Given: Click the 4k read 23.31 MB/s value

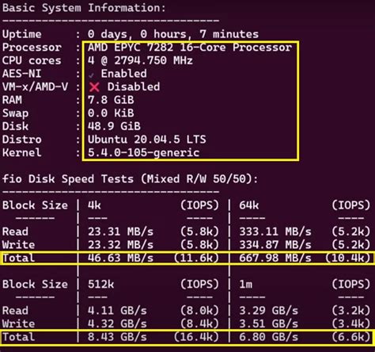Looking at the screenshot, I should (120, 231).
